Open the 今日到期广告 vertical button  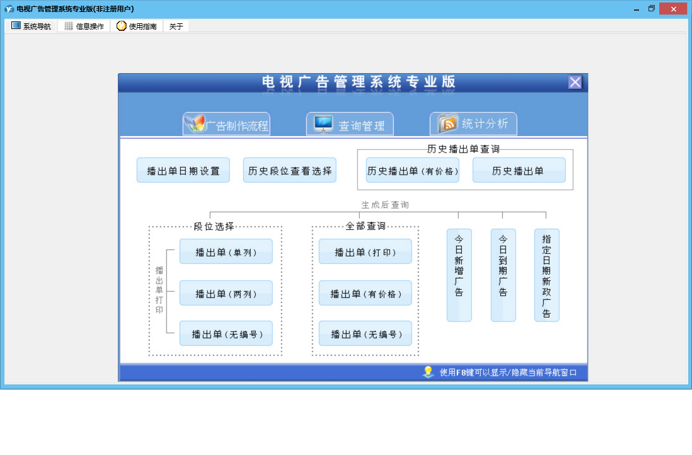[504, 275]
